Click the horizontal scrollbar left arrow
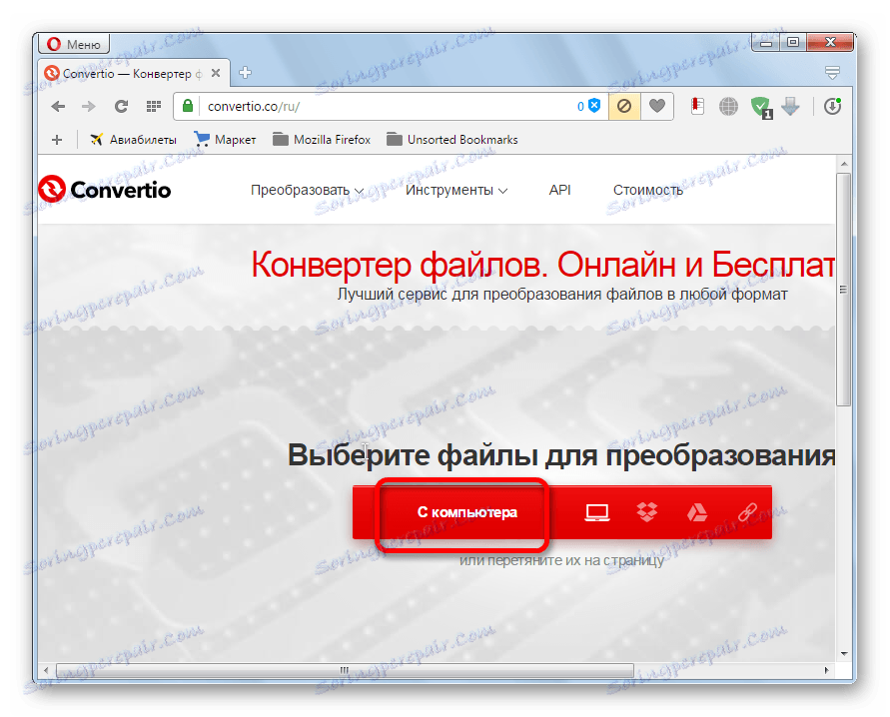The height and width of the screenshot is (717, 890). (x=46, y=670)
